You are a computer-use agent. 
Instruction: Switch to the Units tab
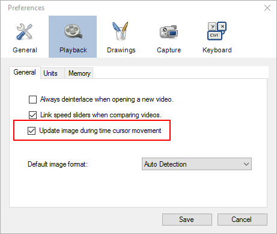coord(50,73)
